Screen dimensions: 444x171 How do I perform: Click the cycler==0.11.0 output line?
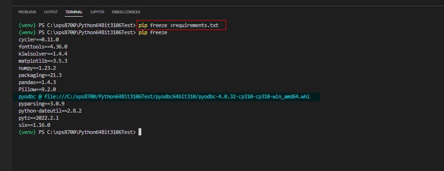(39, 39)
